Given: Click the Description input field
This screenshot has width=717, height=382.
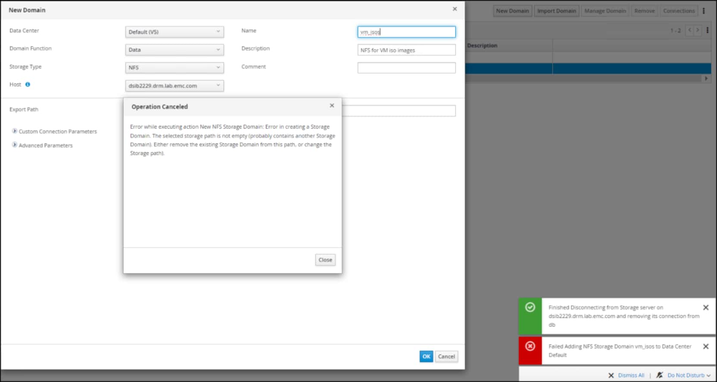Looking at the screenshot, I should 406,50.
